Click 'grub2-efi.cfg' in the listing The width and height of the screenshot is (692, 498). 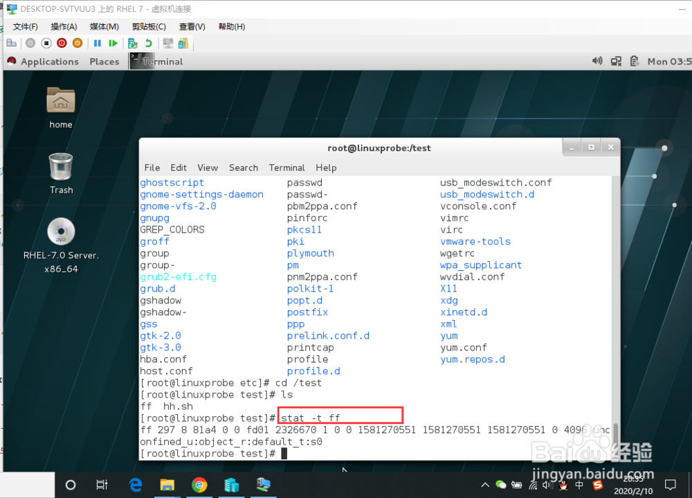pyautogui.click(x=179, y=277)
